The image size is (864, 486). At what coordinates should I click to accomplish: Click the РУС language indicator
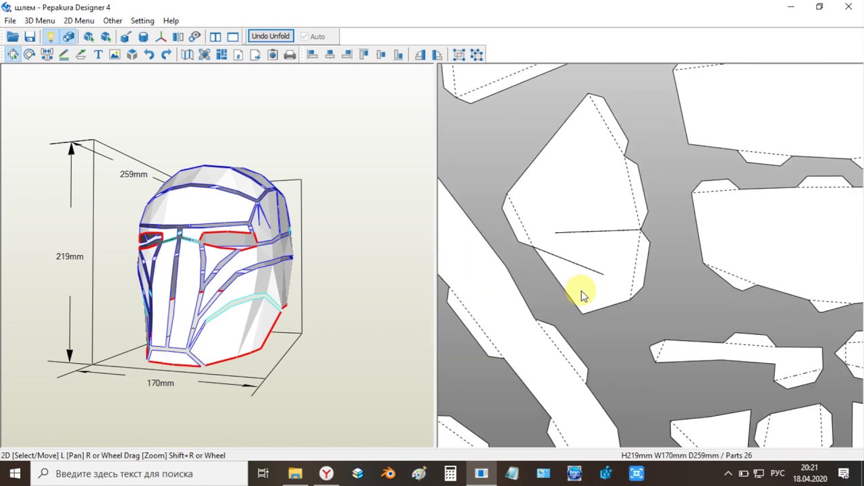(777, 473)
